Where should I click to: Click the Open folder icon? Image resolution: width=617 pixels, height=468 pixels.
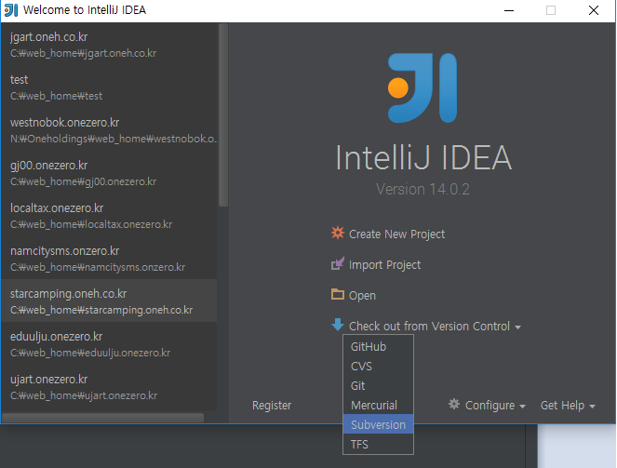click(338, 294)
